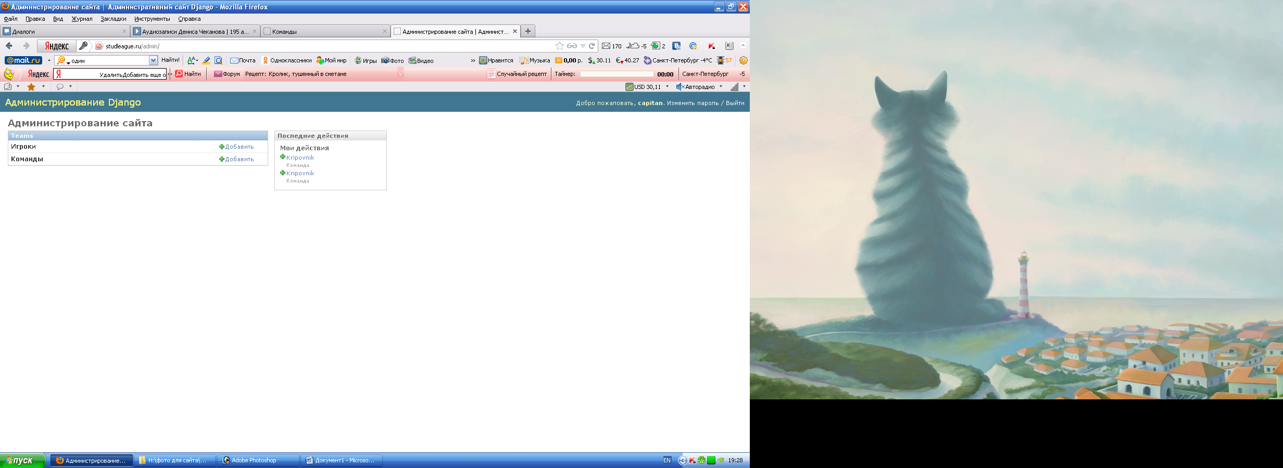Click the page search magnifier icon in Mail.ru bar
This screenshot has height=468, width=1283.
click(x=219, y=60)
